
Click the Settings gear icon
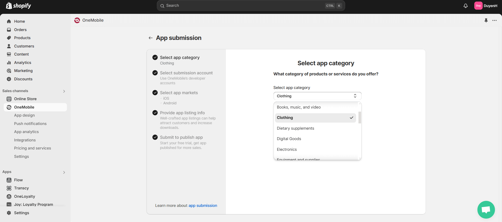[x=9, y=213]
